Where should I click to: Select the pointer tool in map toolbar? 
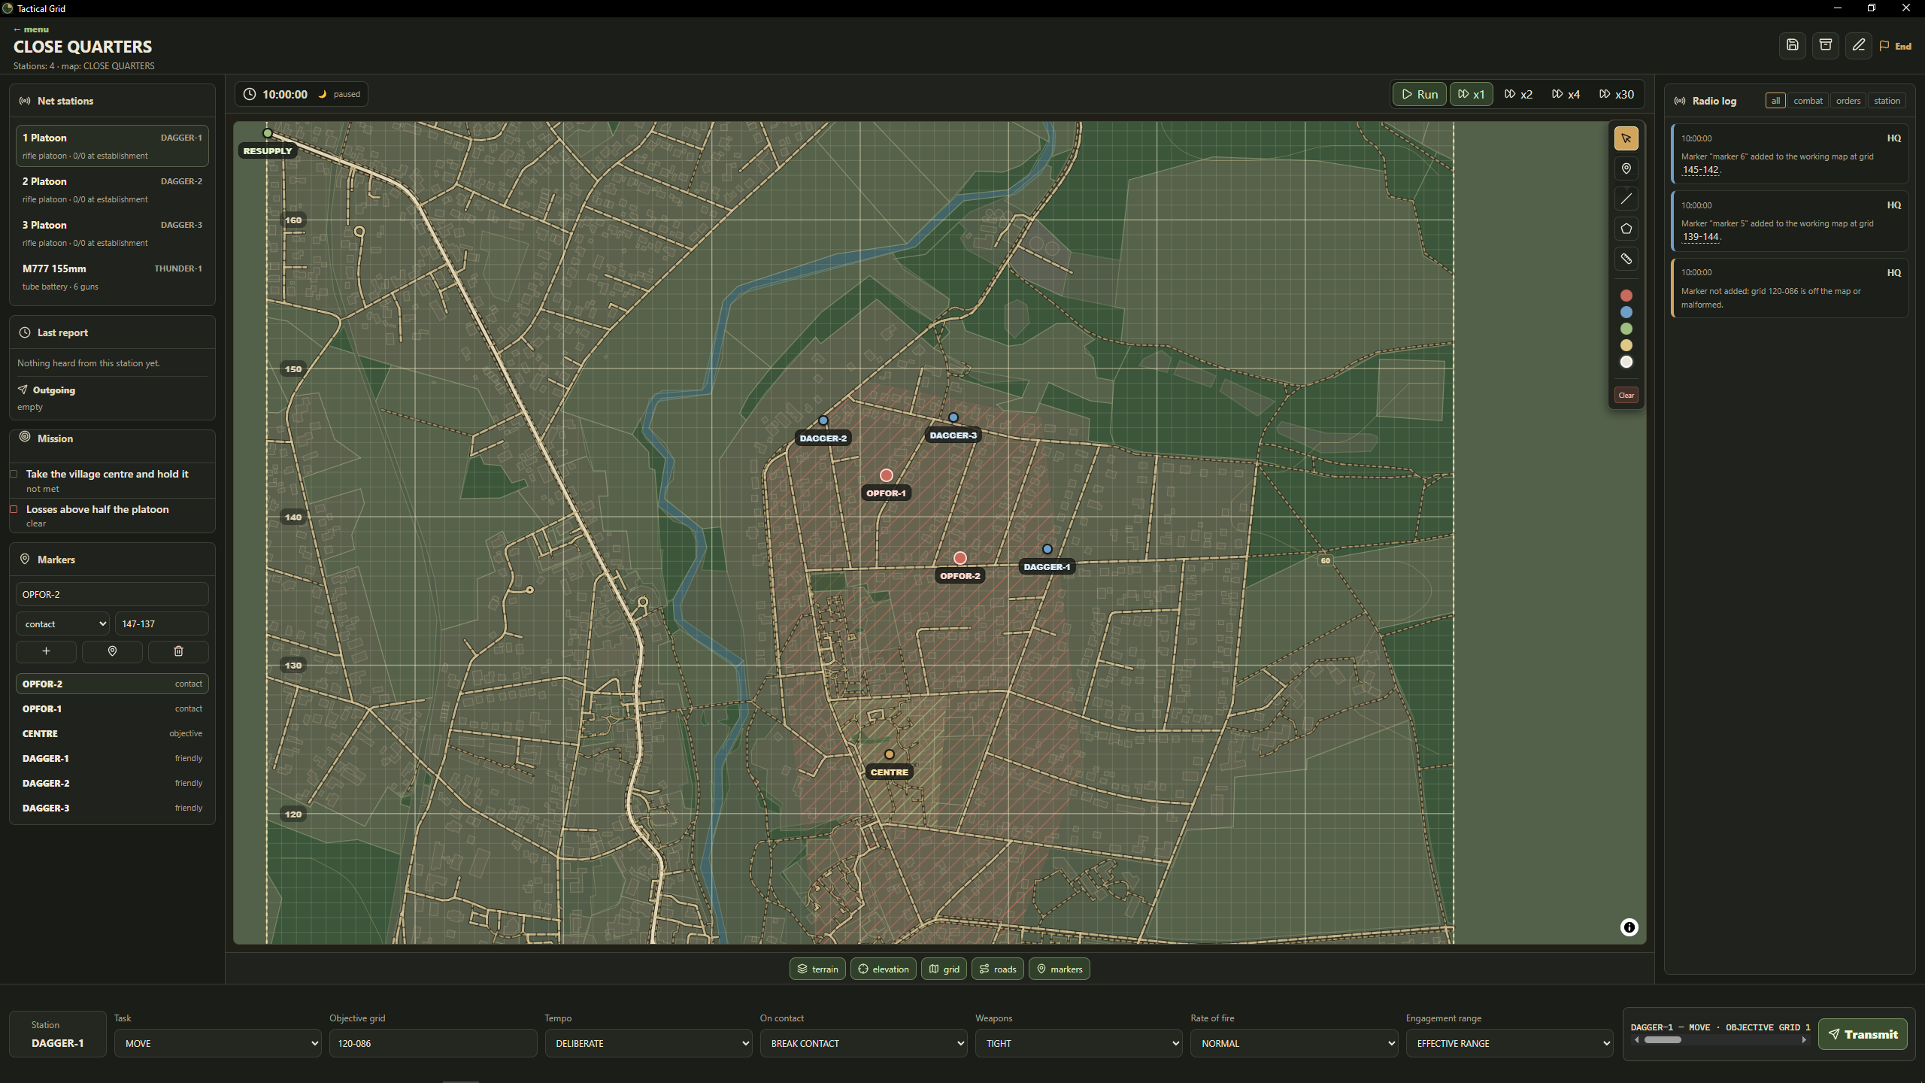point(1626,138)
